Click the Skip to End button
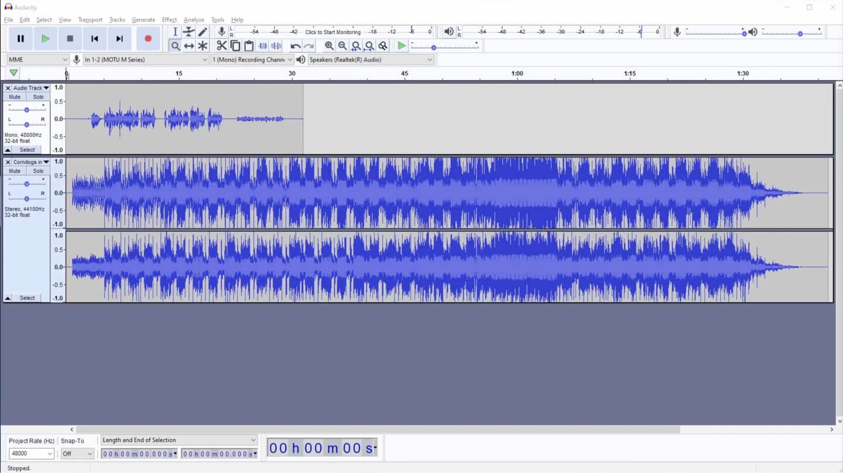Viewport: 843px width, 473px height. 119,39
